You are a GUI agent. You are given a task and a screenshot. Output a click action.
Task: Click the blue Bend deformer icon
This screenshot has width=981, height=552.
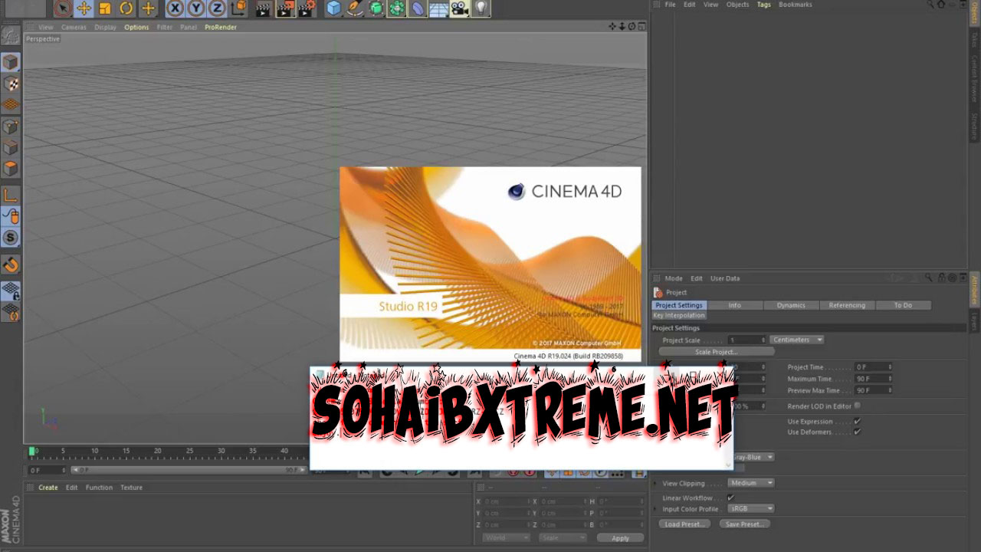[x=418, y=8]
